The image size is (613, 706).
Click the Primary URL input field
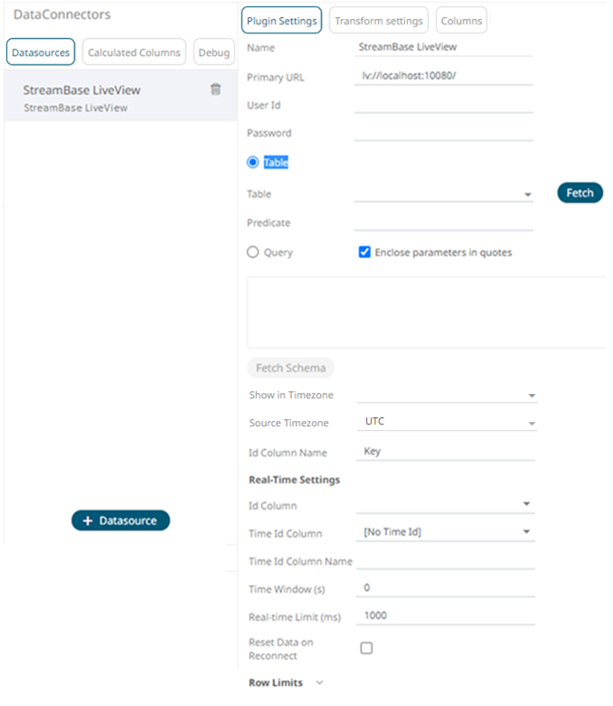(443, 76)
